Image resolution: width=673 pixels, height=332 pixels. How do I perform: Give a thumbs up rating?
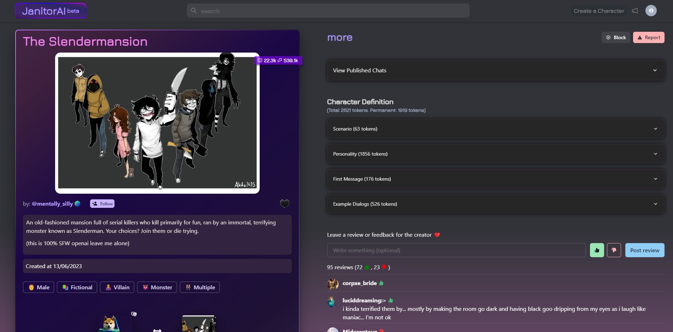click(x=597, y=250)
